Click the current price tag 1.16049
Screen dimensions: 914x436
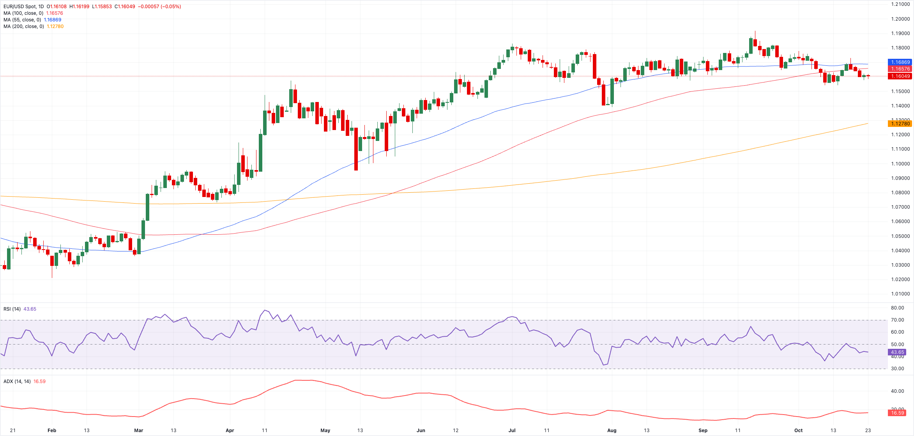900,76
